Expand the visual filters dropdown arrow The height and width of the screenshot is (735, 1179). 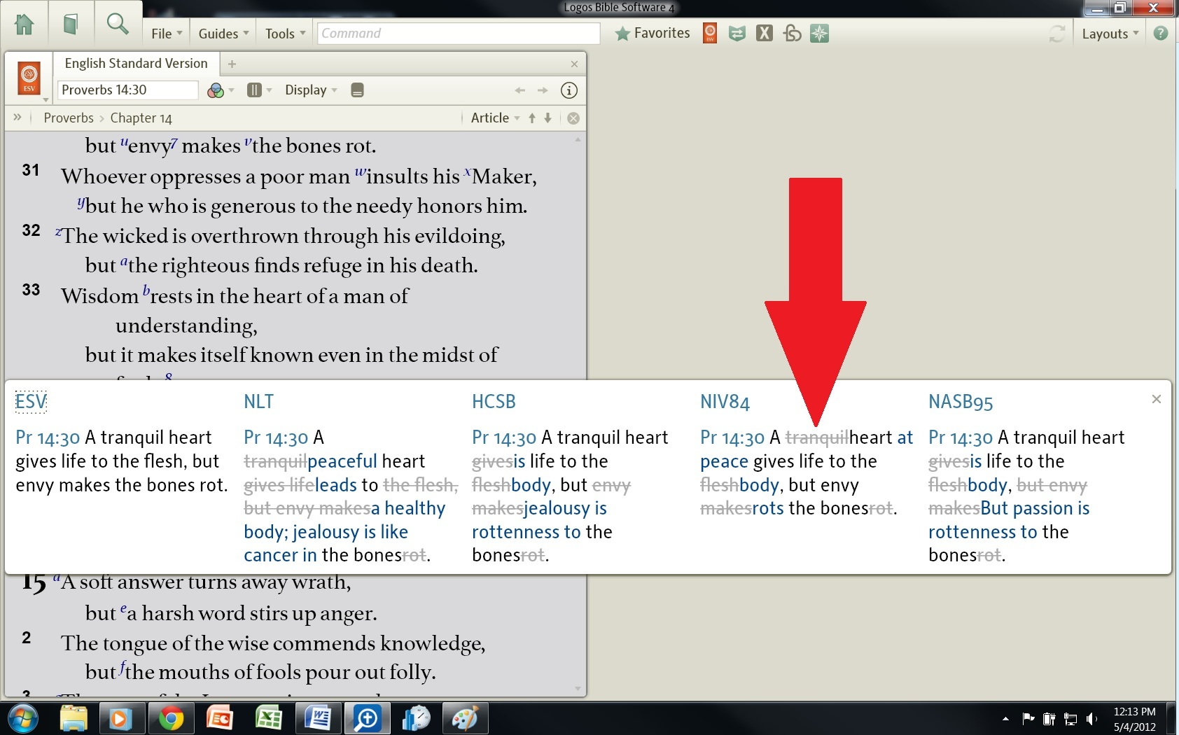(x=231, y=90)
